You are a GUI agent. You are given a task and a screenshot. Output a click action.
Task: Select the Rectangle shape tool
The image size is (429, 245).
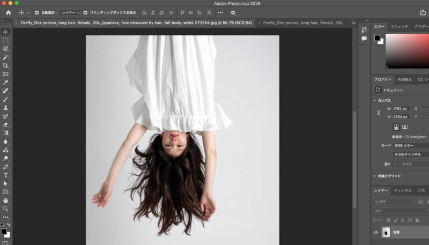(5, 192)
